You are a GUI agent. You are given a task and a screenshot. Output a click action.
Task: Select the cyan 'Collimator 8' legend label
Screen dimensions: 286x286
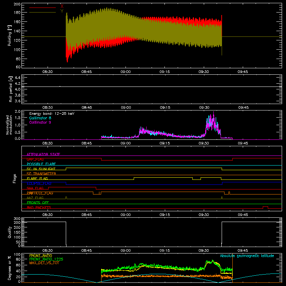40,118
